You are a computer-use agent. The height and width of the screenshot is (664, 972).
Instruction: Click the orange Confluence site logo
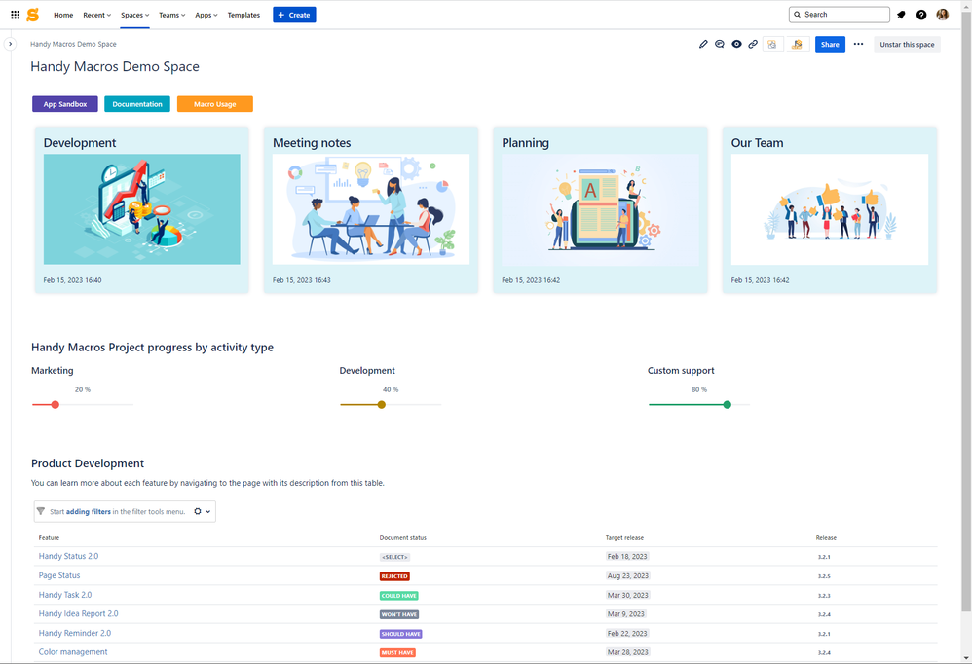[x=33, y=15]
